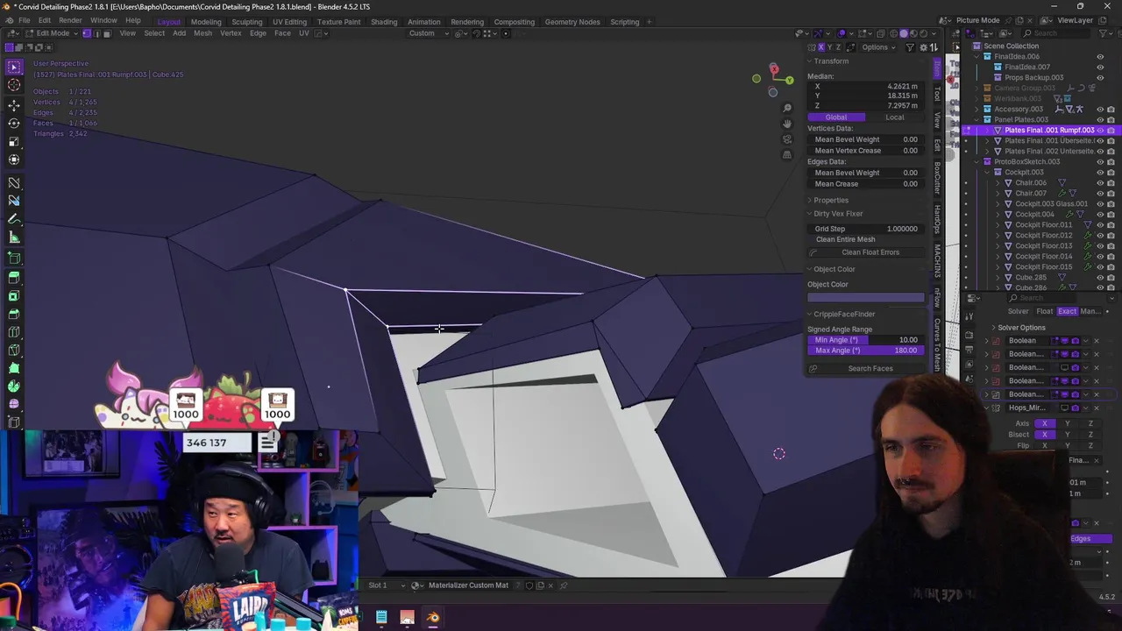This screenshot has height=631, width=1122.
Task: Adjust the Max Angle slider
Action: point(865,351)
